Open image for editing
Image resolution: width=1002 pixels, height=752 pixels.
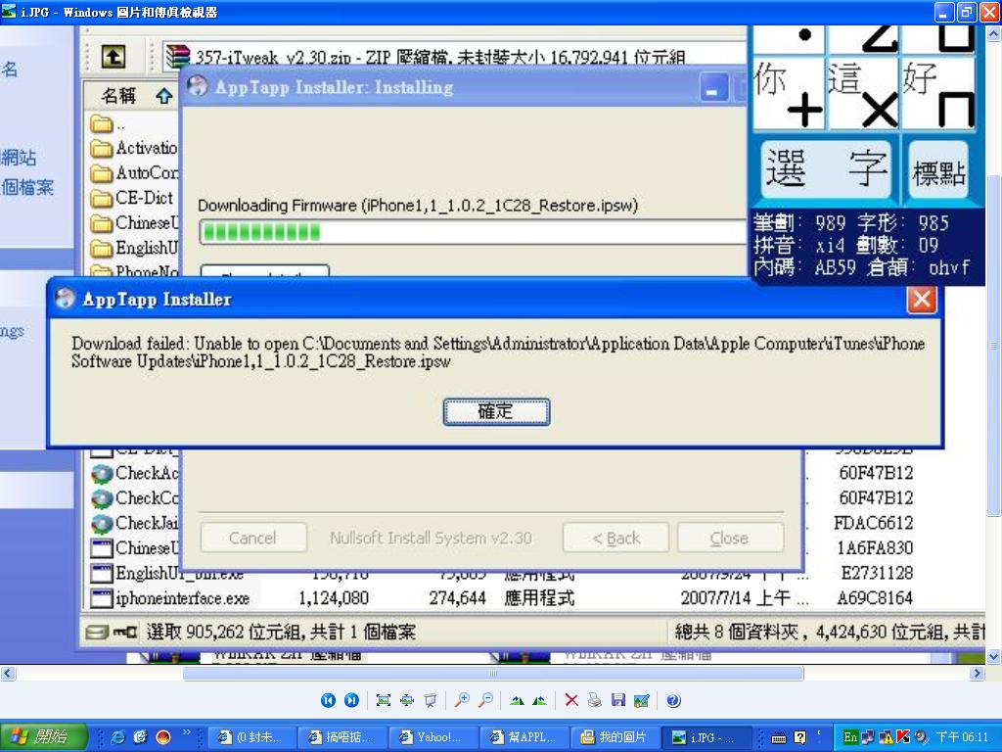tap(641, 700)
